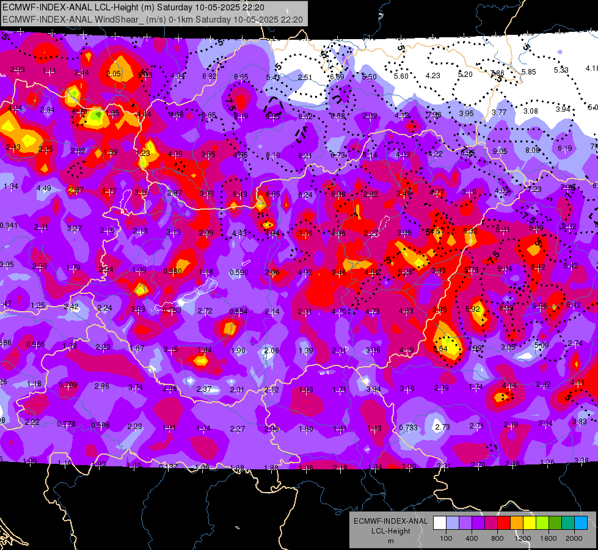Click the legend label '100'
The height and width of the screenshot is (550, 598).
(446, 538)
